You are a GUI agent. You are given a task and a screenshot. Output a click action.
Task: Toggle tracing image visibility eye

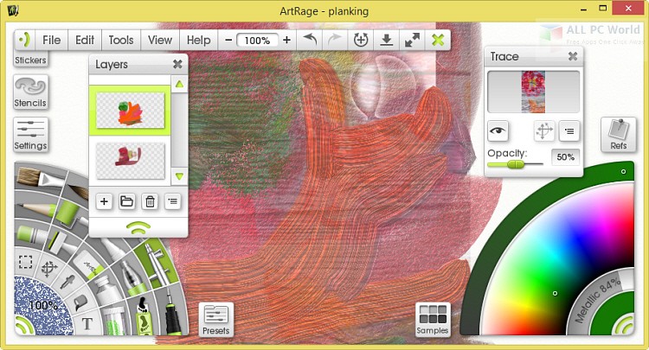click(x=498, y=131)
